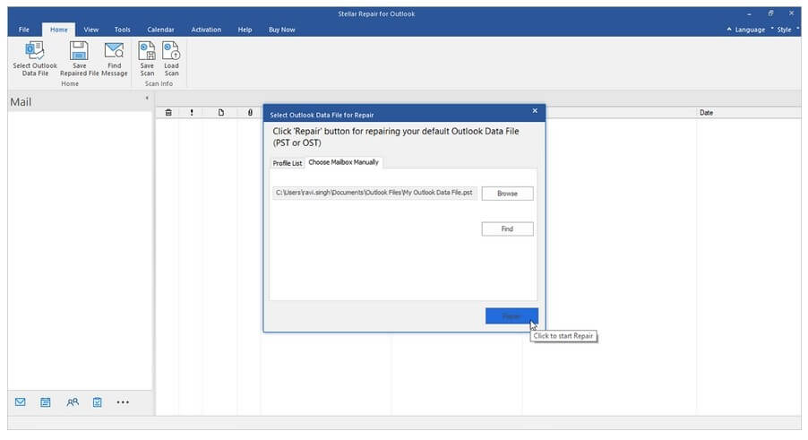The image size is (808, 440).
Task: Open the Calendar view icon in sidebar
Action: pyautogui.click(x=46, y=401)
